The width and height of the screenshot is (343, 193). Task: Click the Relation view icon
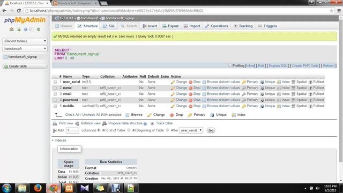(x=77, y=124)
